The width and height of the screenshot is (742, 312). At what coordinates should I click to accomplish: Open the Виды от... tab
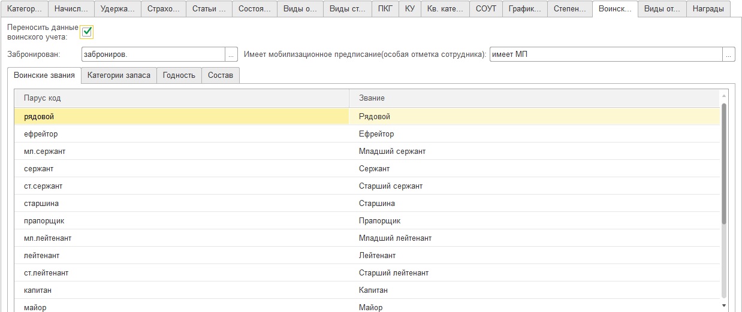[662, 9]
